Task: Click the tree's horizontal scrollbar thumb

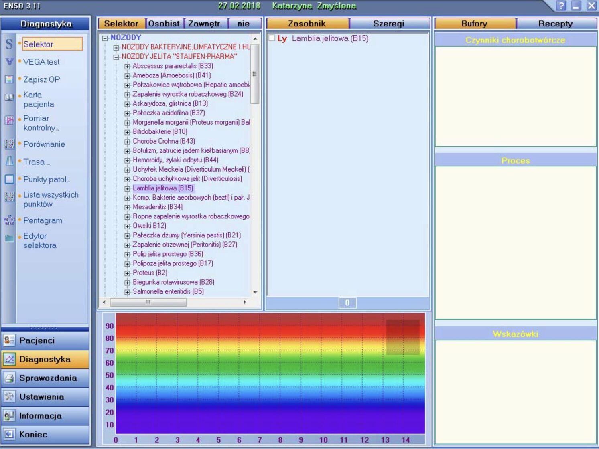Action: [x=148, y=302]
